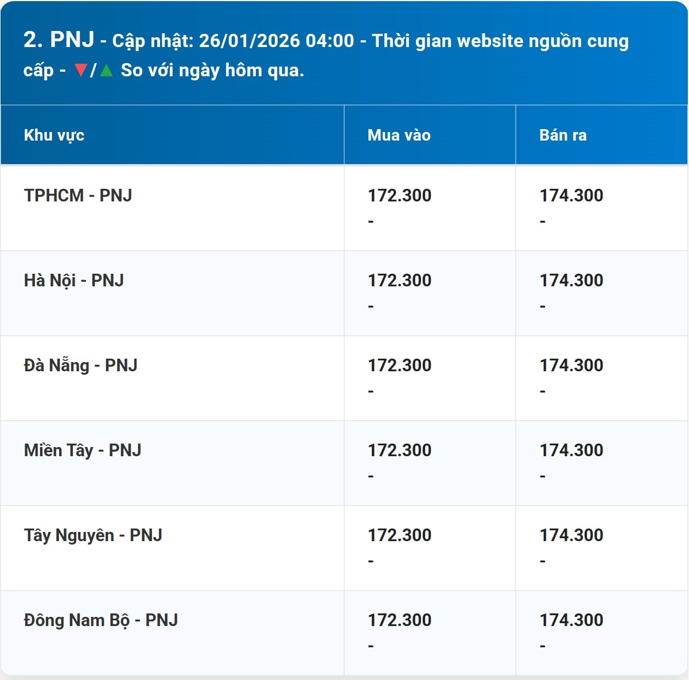The height and width of the screenshot is (680, 689).
Task: Select the Đông Nam Bộ - PNJ row
Action: tap(102, 620)
